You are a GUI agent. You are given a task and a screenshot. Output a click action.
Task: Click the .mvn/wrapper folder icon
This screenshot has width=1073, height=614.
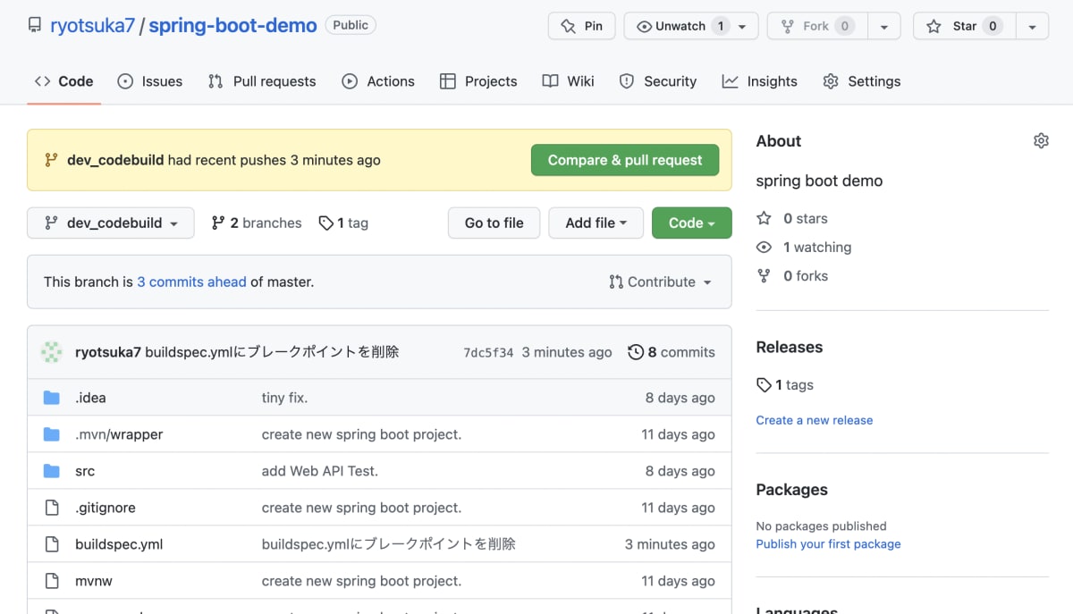click(x=52, y=434)
